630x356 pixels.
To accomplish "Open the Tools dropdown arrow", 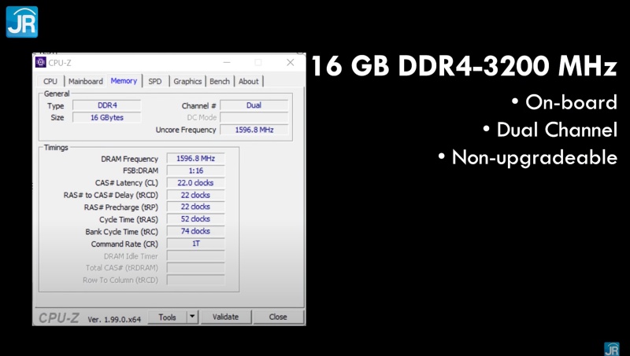I will 192,317.
